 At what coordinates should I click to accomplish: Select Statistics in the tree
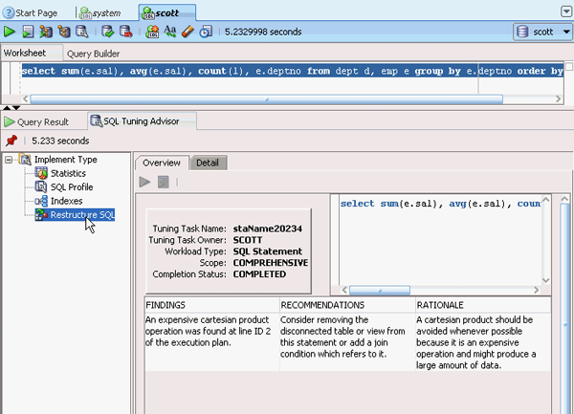(67, 173)
